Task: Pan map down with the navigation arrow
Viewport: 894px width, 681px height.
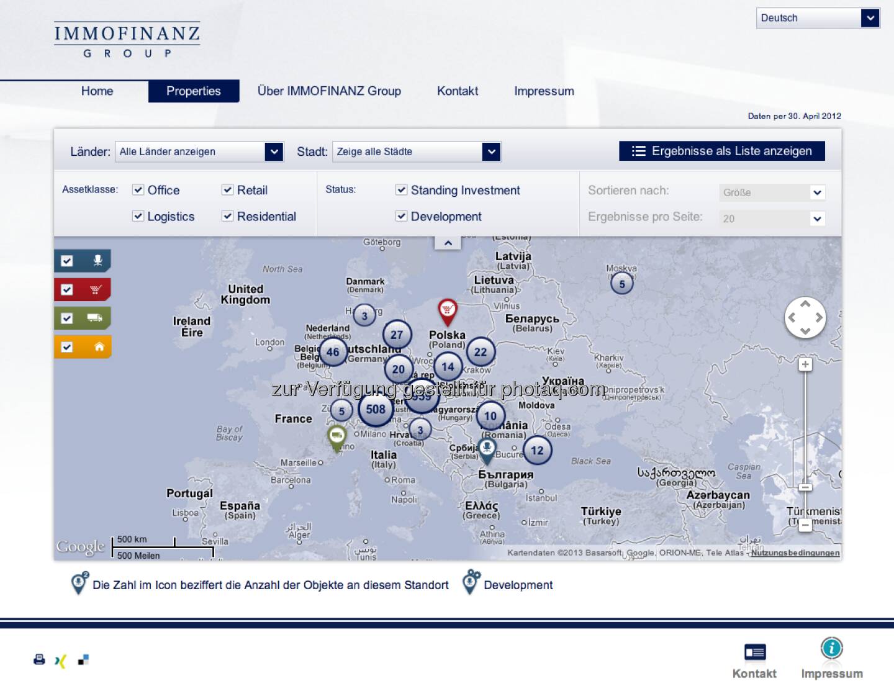Action: tap(805, 331)
